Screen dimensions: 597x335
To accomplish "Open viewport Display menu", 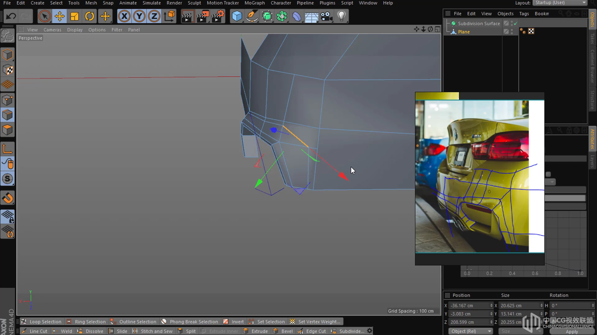I will [x=75, y=30].
